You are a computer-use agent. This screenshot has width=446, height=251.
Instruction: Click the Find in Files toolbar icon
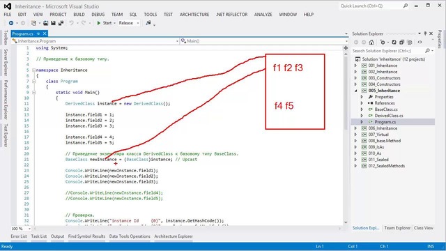tap(148, 23)
